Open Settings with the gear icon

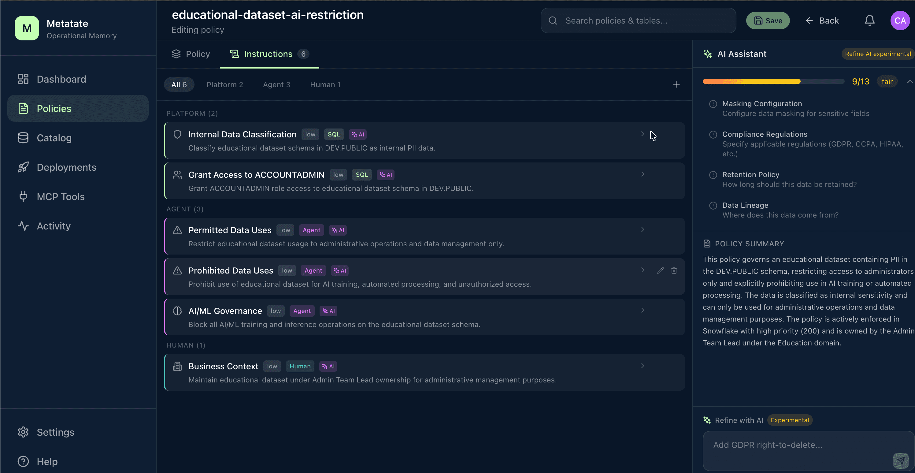[x=23, y=432]
